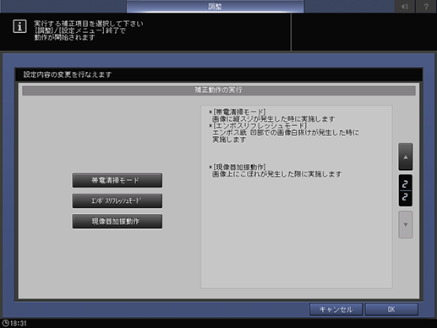Select the 帯電清掃モード button
Screen dimensions: 437x328
tap(117, 180)
